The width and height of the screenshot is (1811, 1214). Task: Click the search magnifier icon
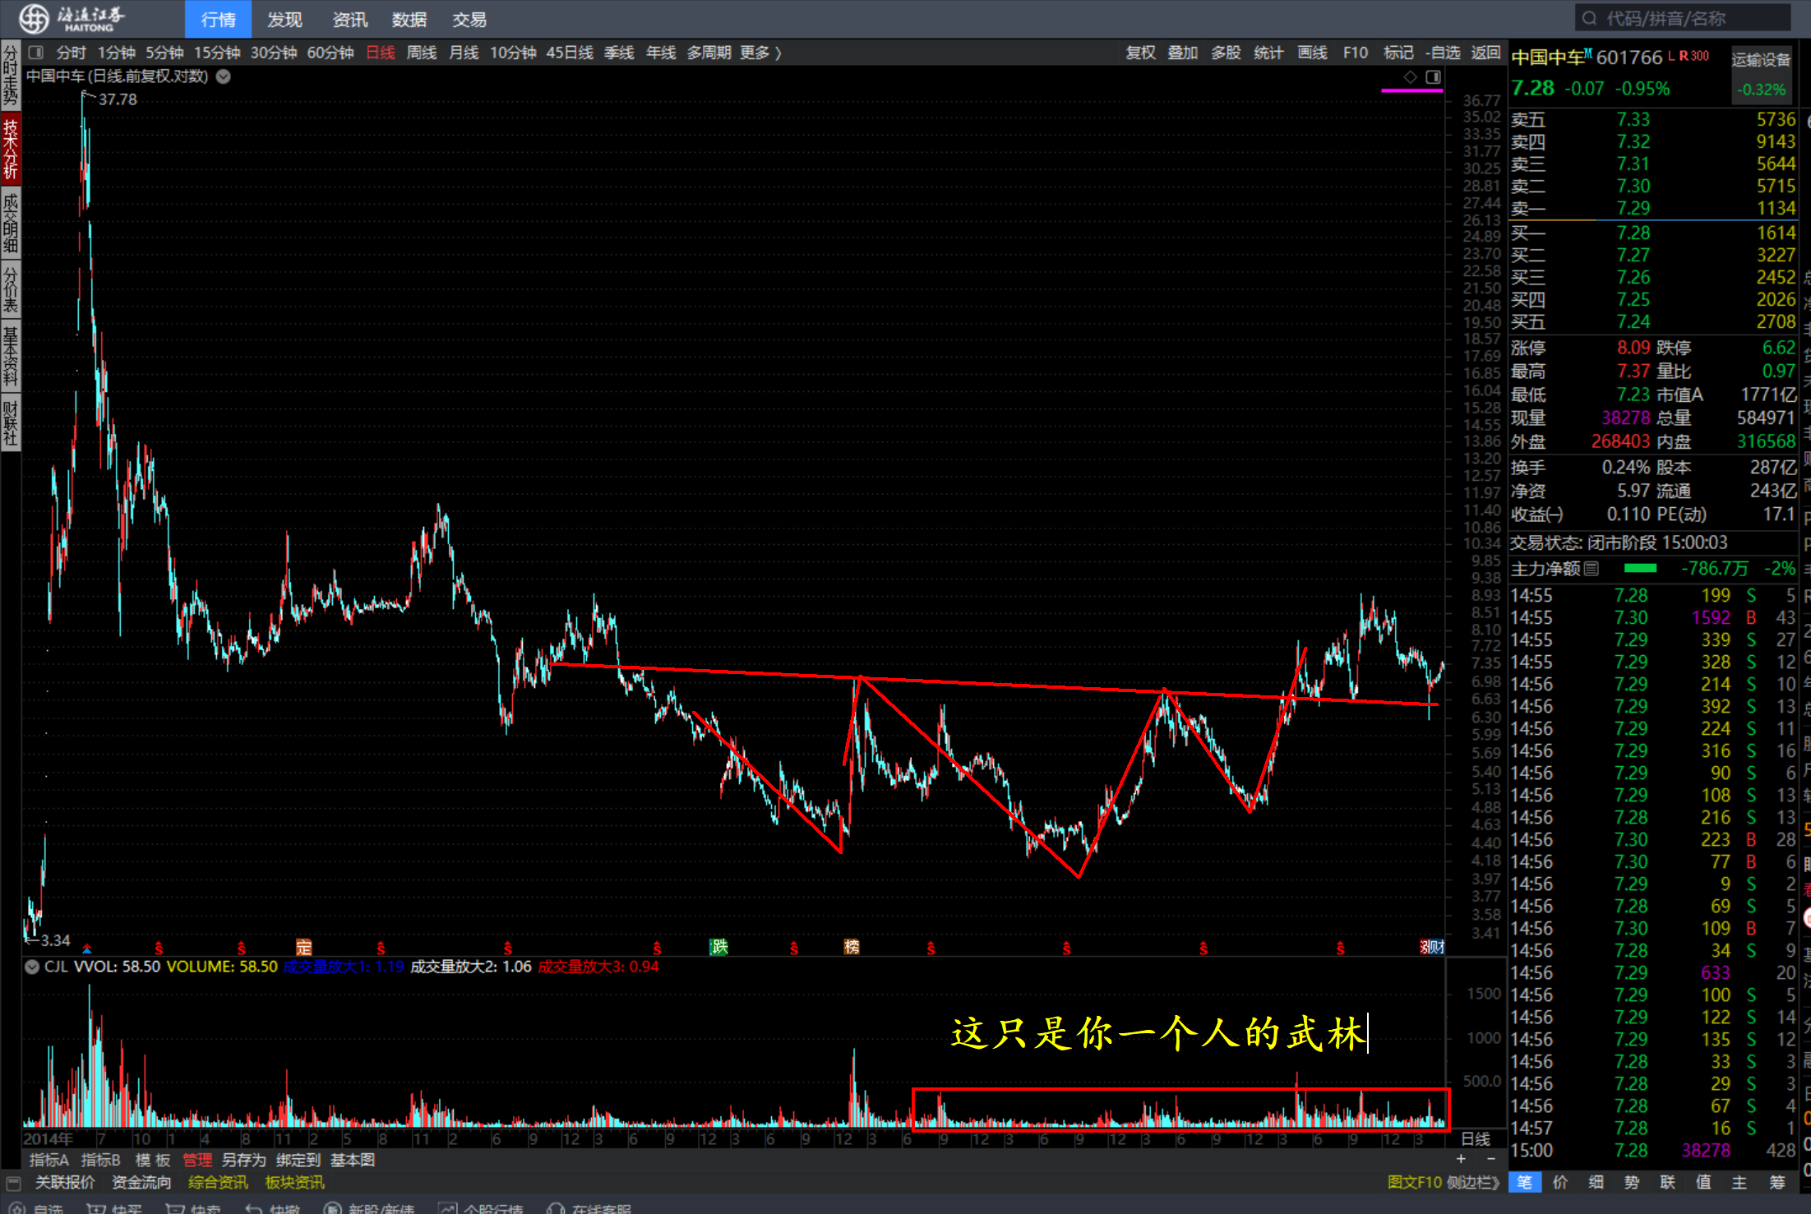click(x=1590, y=18)
